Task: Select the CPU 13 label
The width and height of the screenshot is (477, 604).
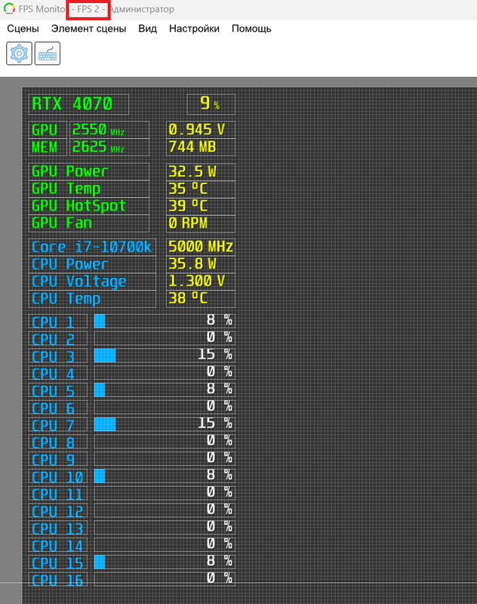Action: (x=58, y=528)
